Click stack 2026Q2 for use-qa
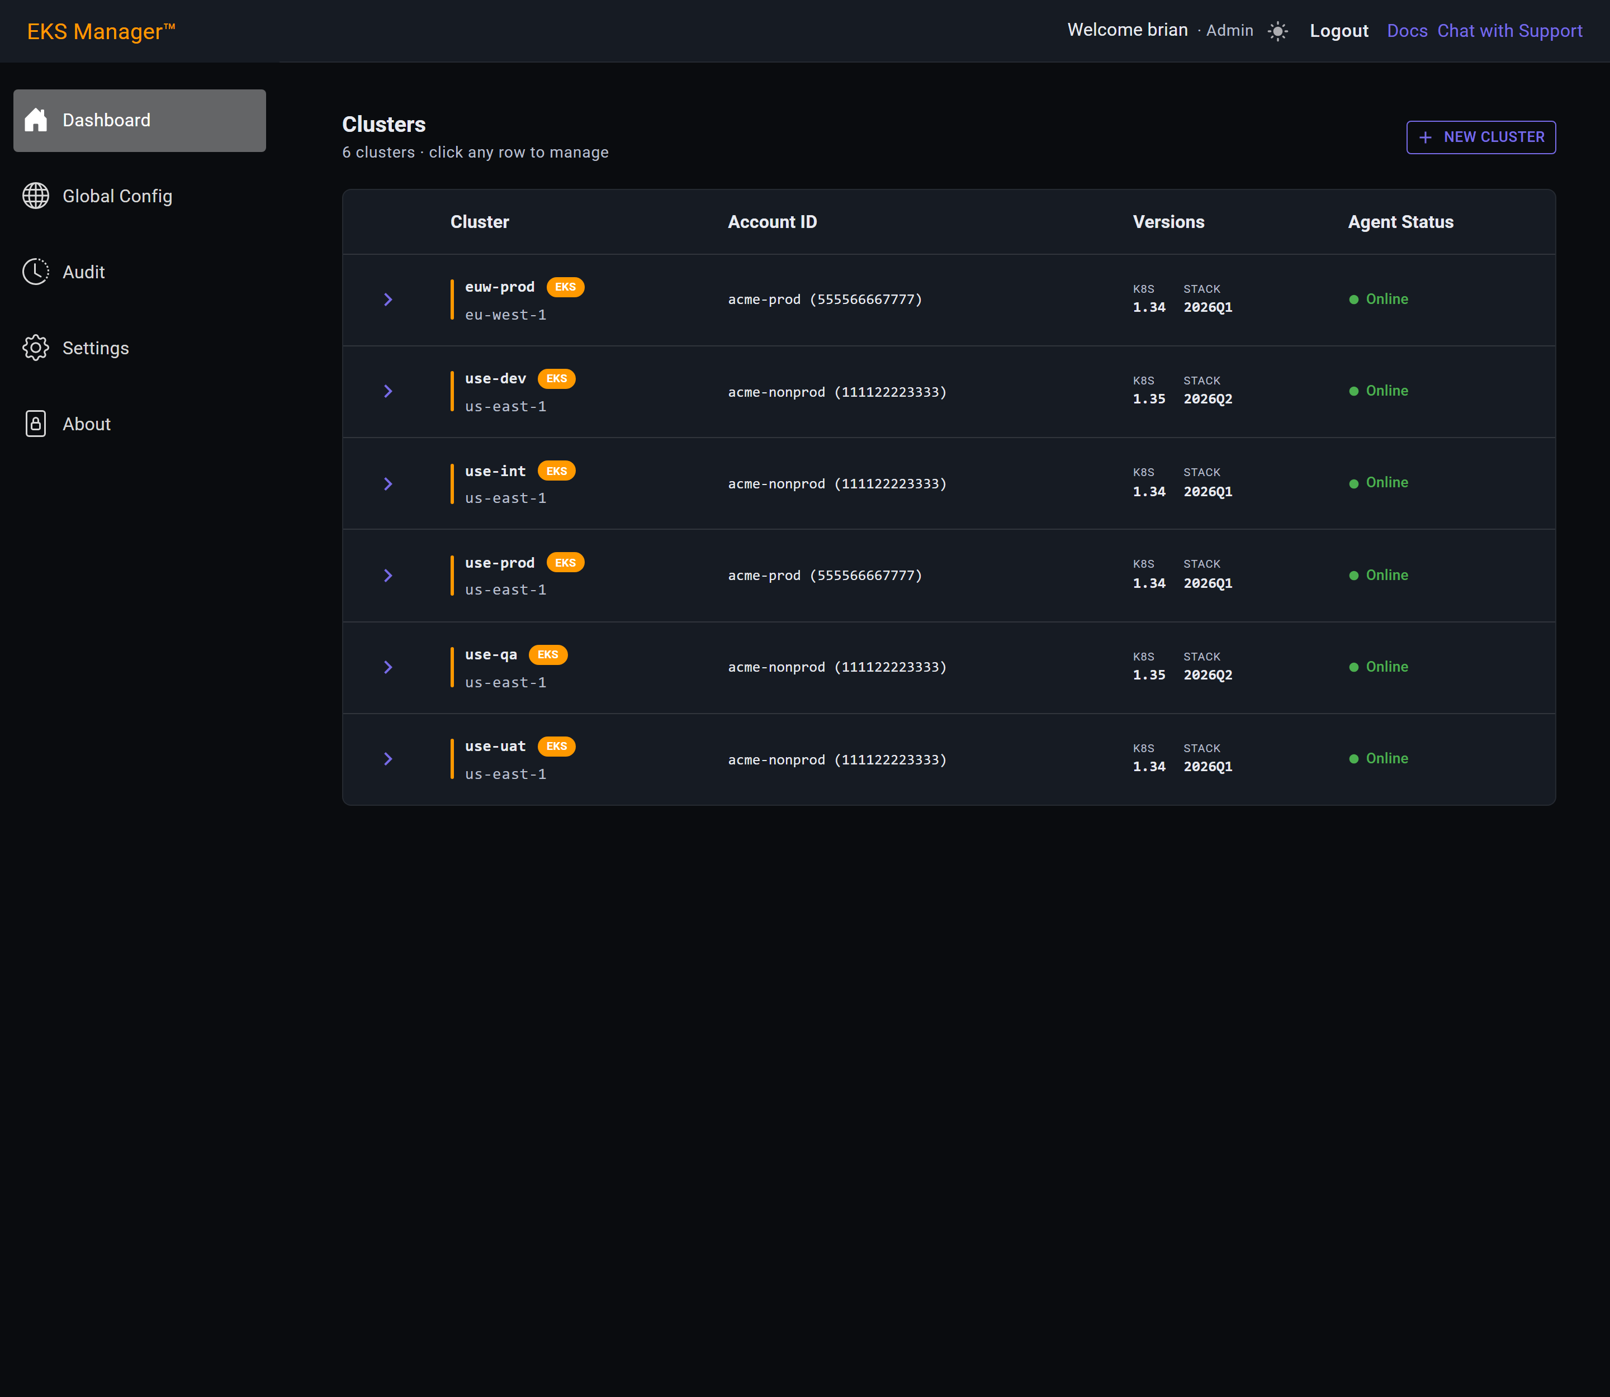This screenshot has width=1610, height=1397. [x=1207, y=675]
